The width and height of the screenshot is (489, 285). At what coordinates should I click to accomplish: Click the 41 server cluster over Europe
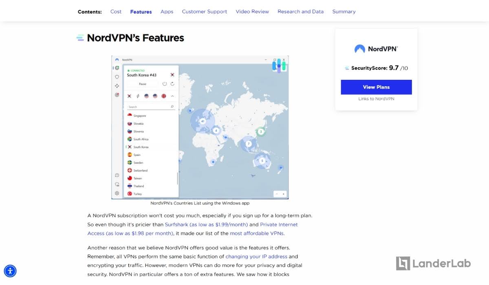[203, 121]
